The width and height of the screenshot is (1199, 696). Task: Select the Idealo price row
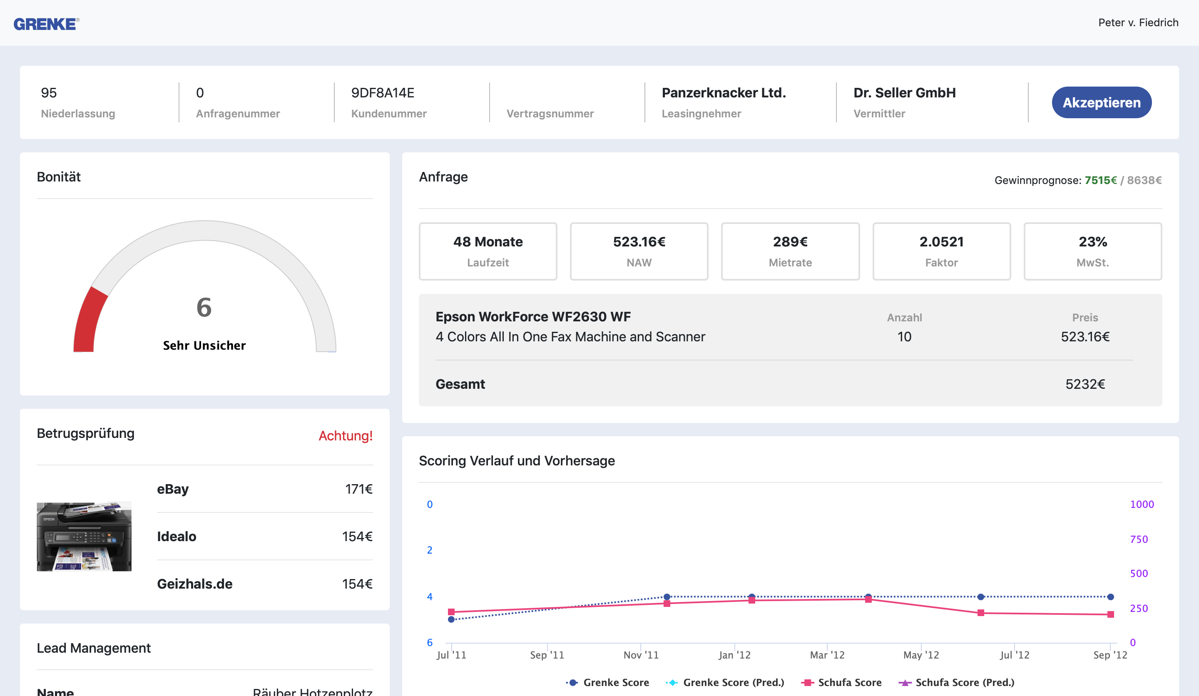click(264, 536)
